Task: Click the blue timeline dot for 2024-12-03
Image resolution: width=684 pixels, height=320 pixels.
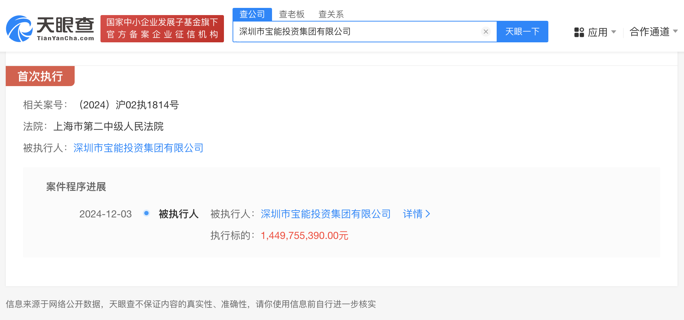Action: click(146, 213)
